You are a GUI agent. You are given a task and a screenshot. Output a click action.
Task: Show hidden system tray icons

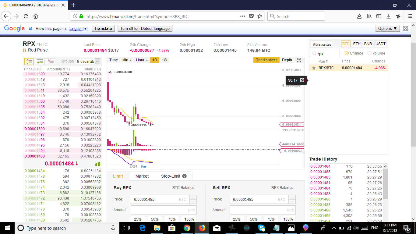(334, 228)
